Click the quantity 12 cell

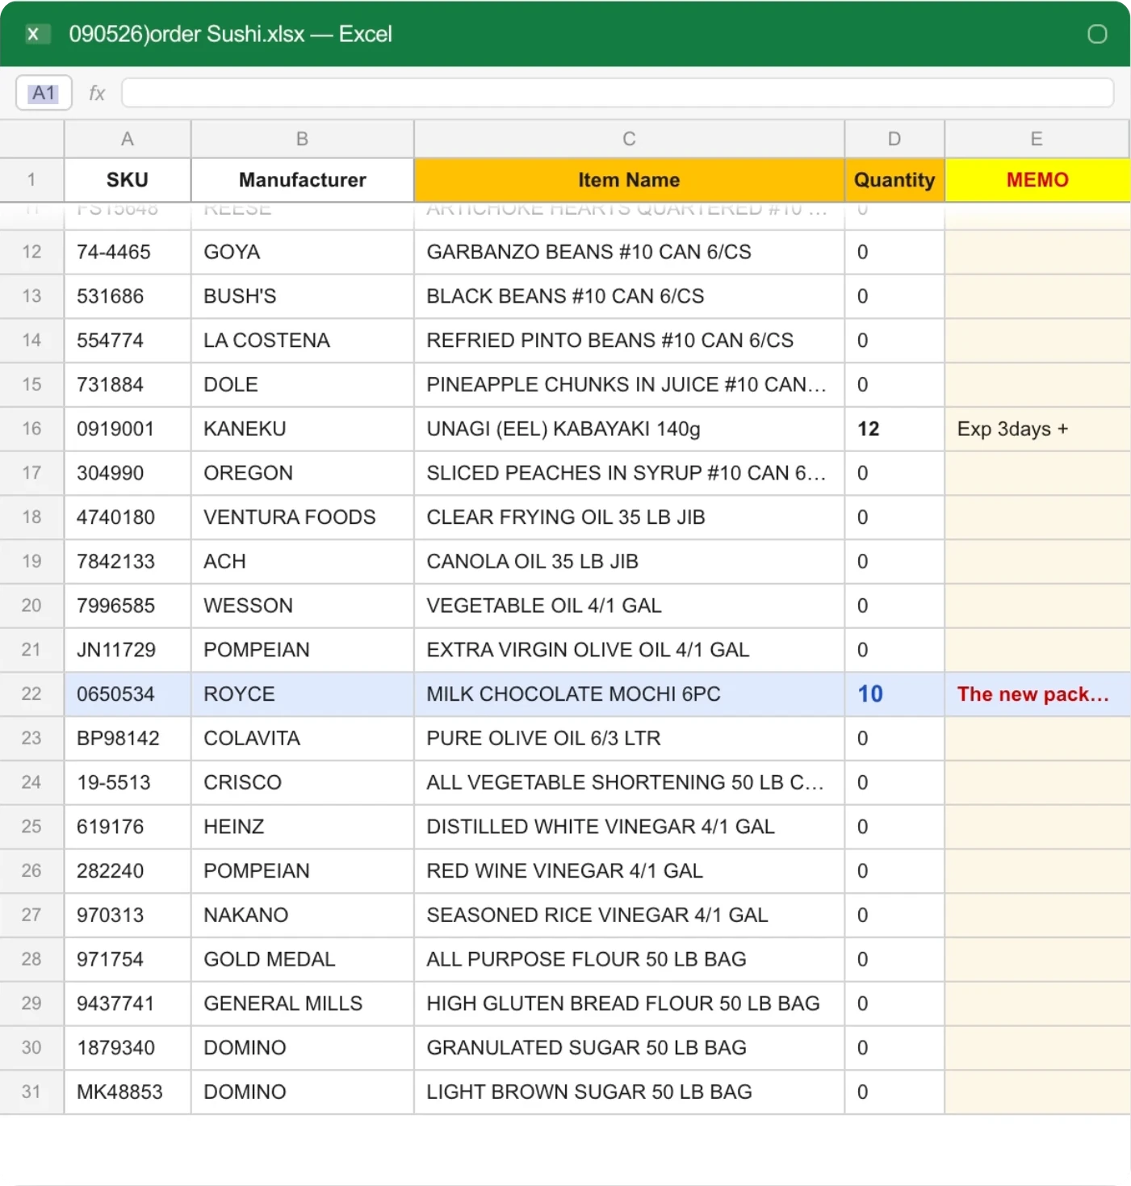894,429
